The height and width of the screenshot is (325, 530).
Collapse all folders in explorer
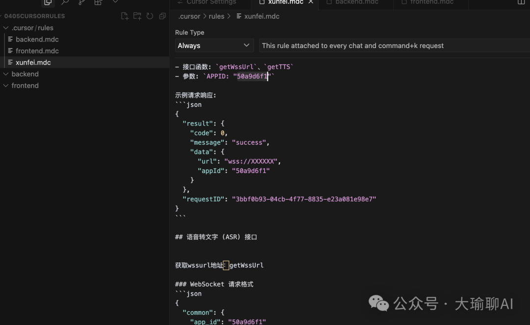(x=162, y=16)
